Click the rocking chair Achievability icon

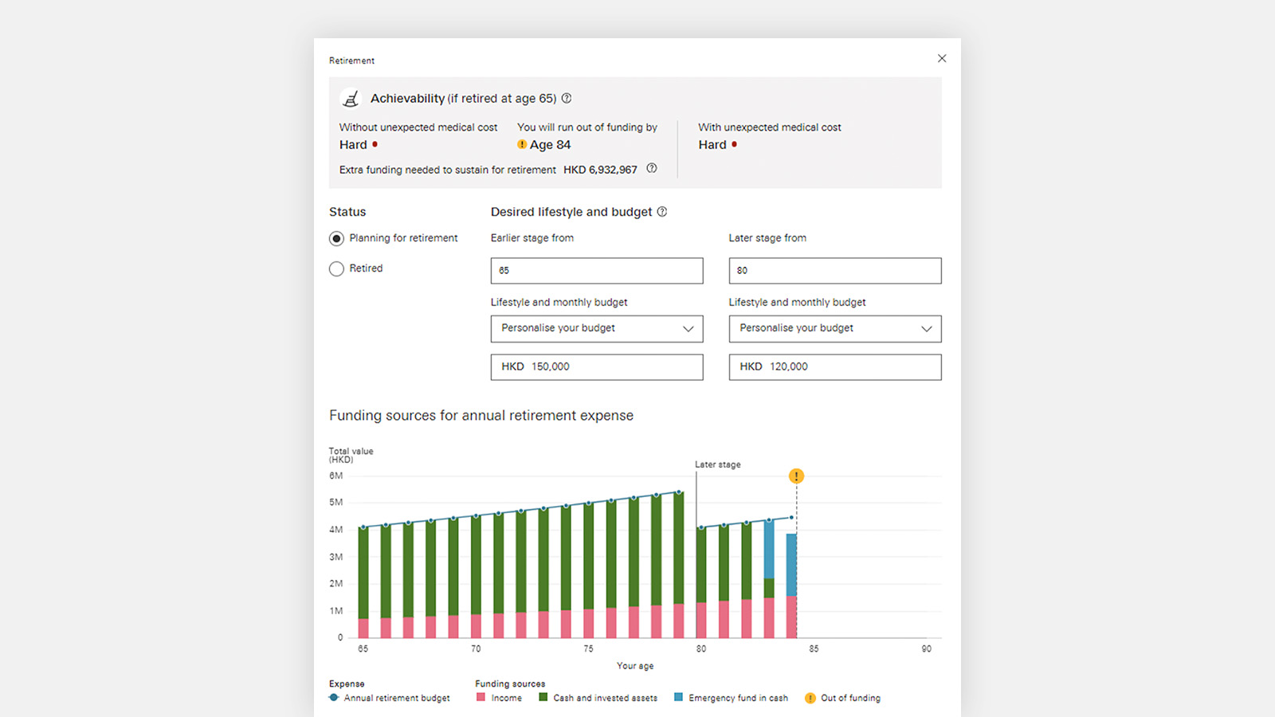(x=351, y=98)
